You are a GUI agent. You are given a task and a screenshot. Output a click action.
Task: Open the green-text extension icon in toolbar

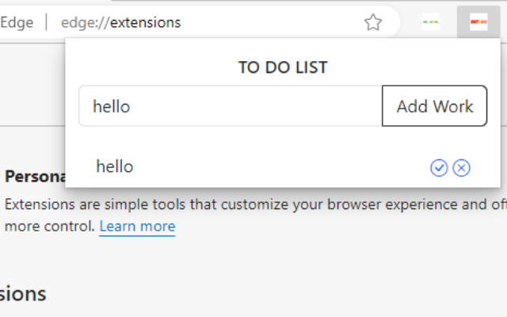pos(431,23)
